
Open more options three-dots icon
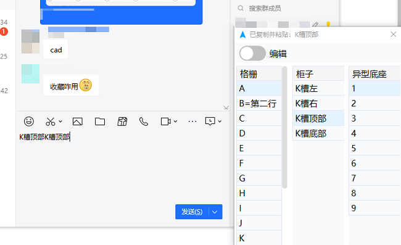pos(192,122)
